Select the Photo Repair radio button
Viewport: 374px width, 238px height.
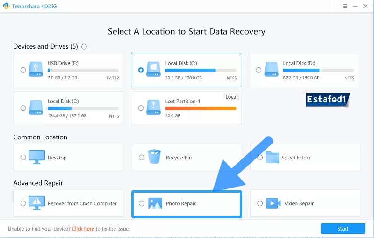(142, 203)
